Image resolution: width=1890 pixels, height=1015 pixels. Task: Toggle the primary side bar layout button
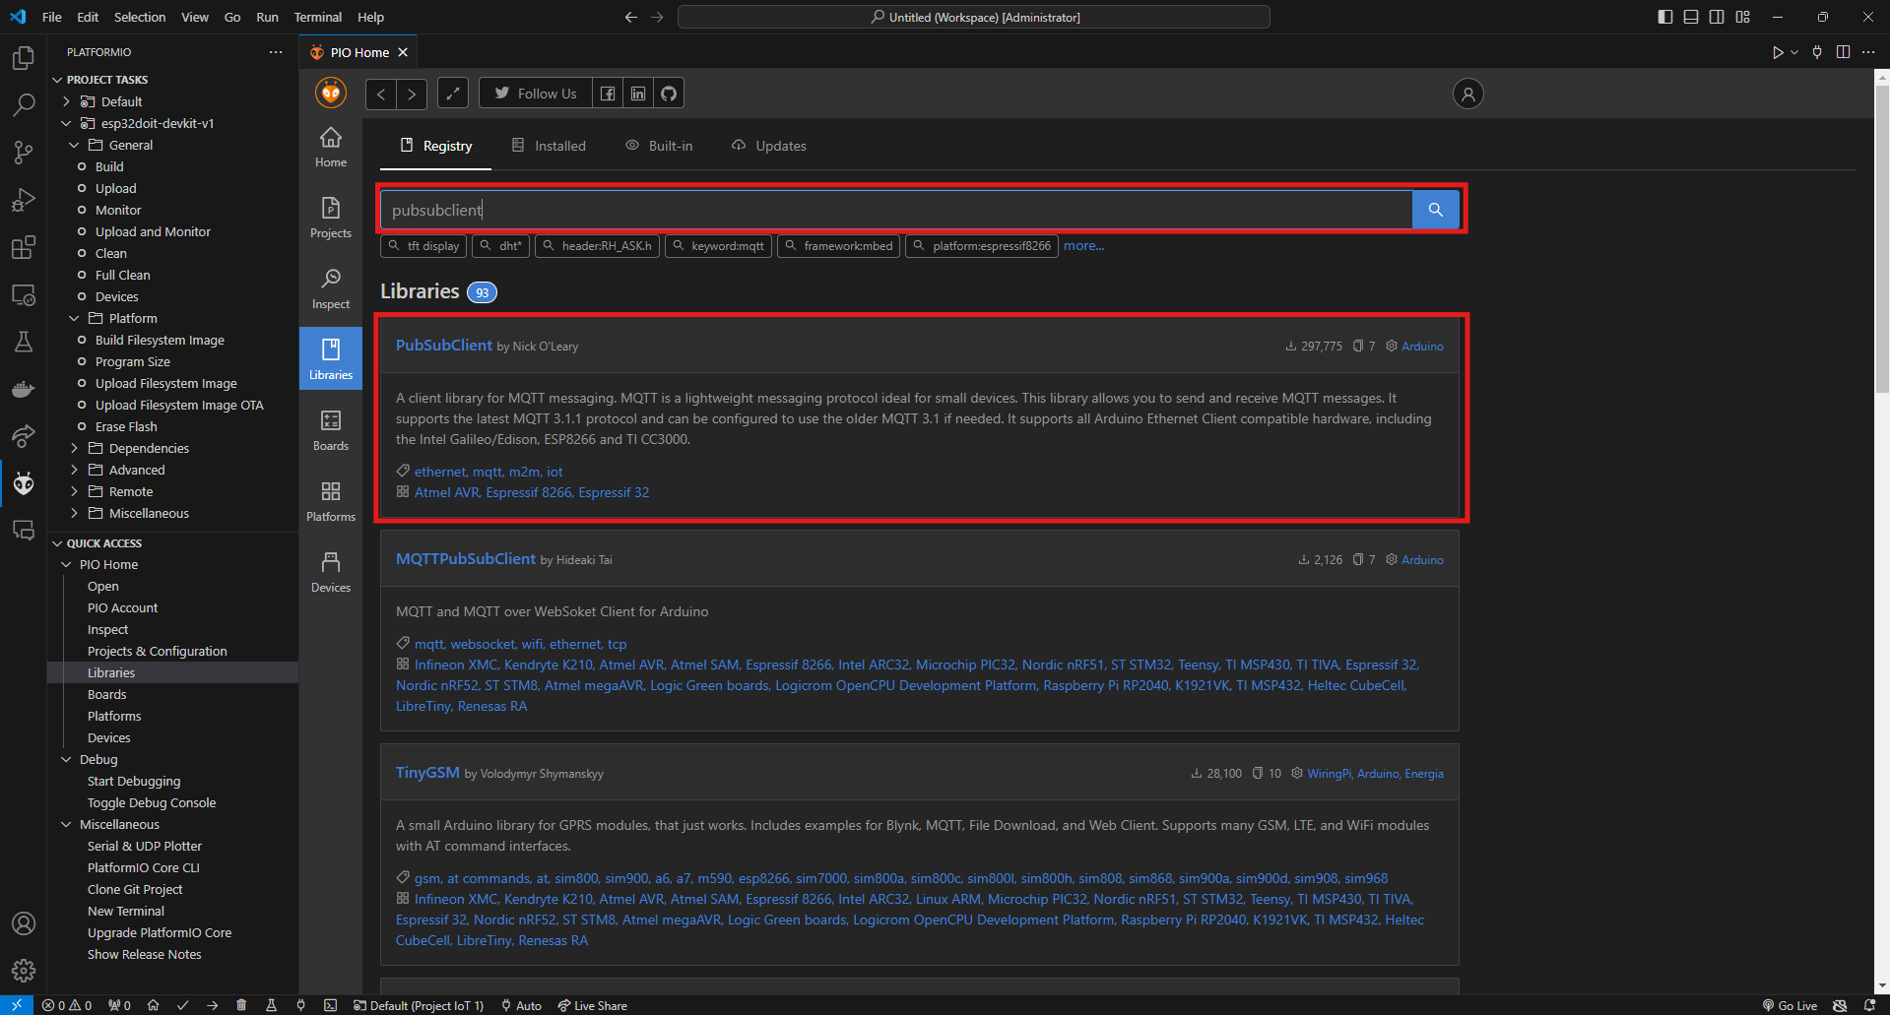[x=1665, y=17]
